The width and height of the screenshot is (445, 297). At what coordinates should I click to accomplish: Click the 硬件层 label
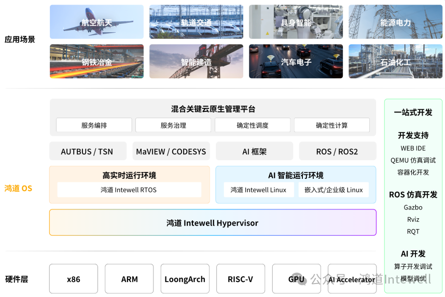click(x=17, y=279)
